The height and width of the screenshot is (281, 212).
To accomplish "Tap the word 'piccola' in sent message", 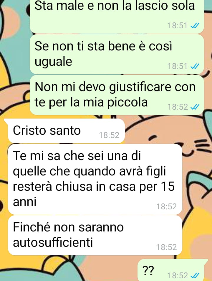I will point(127,103).
